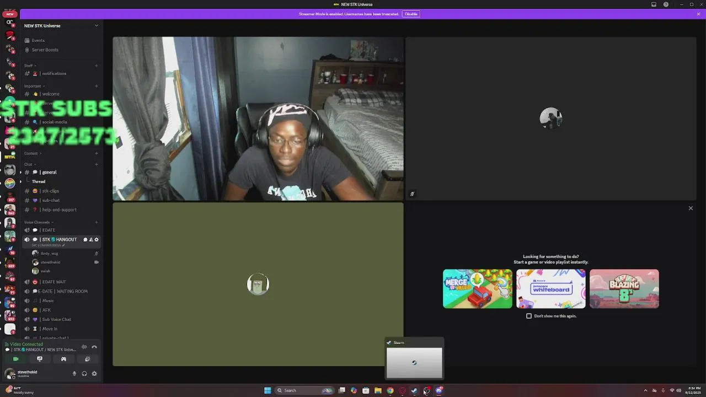Invite people to STK HANGOUT channel
The image size is (706, 397).
tap(90, 239)
